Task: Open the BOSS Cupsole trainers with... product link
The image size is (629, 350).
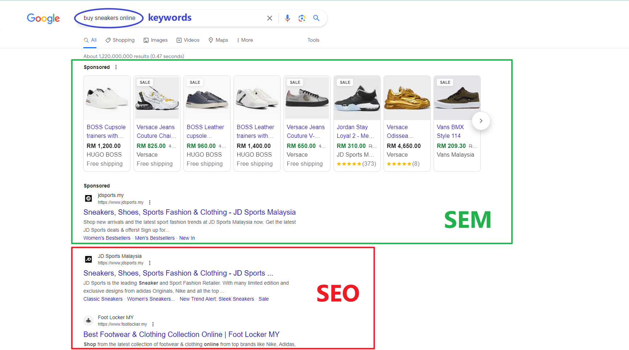Action: point(106,131)
